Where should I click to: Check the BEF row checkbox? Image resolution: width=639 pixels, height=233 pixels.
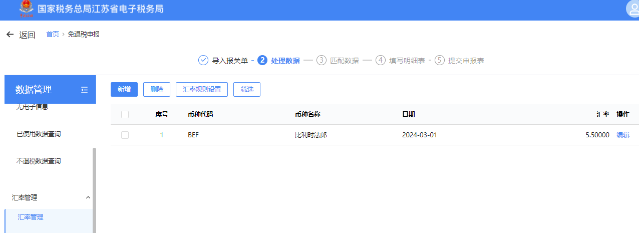click(125, 135)
